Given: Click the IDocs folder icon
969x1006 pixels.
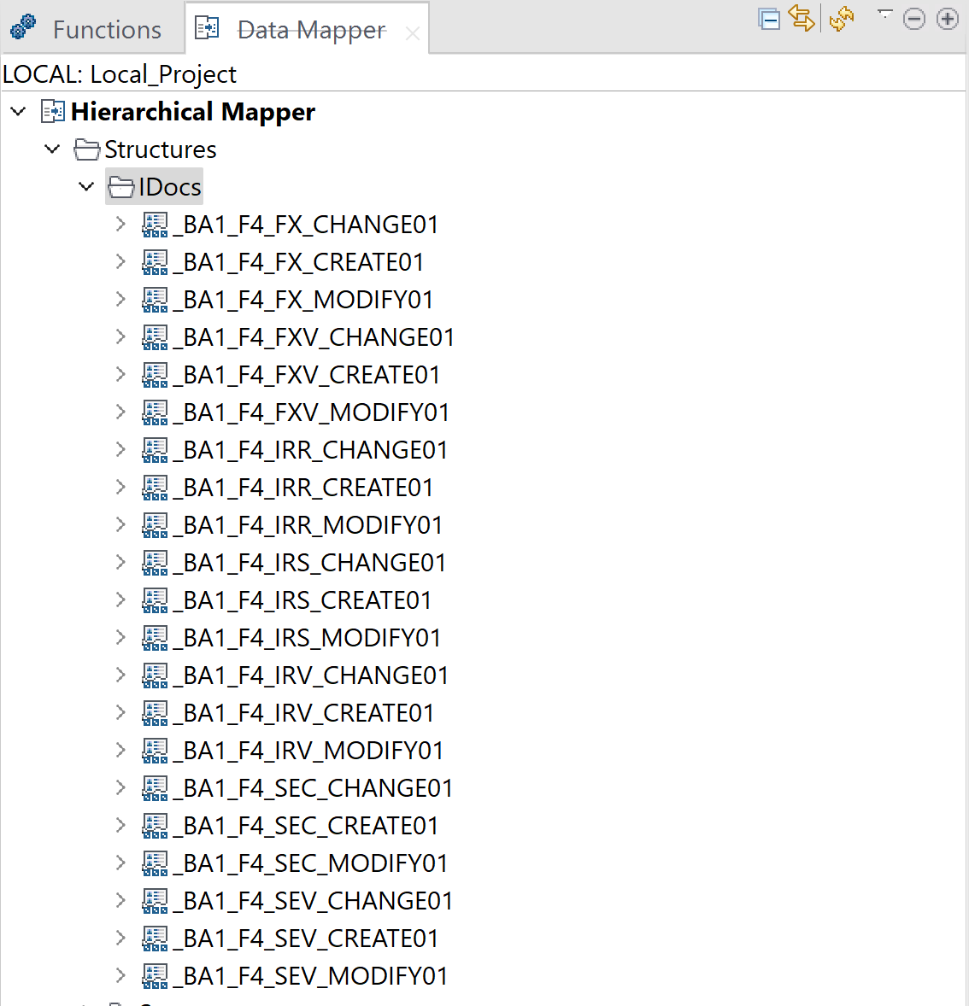Looking at the screenshot, I should pos(120,185).
